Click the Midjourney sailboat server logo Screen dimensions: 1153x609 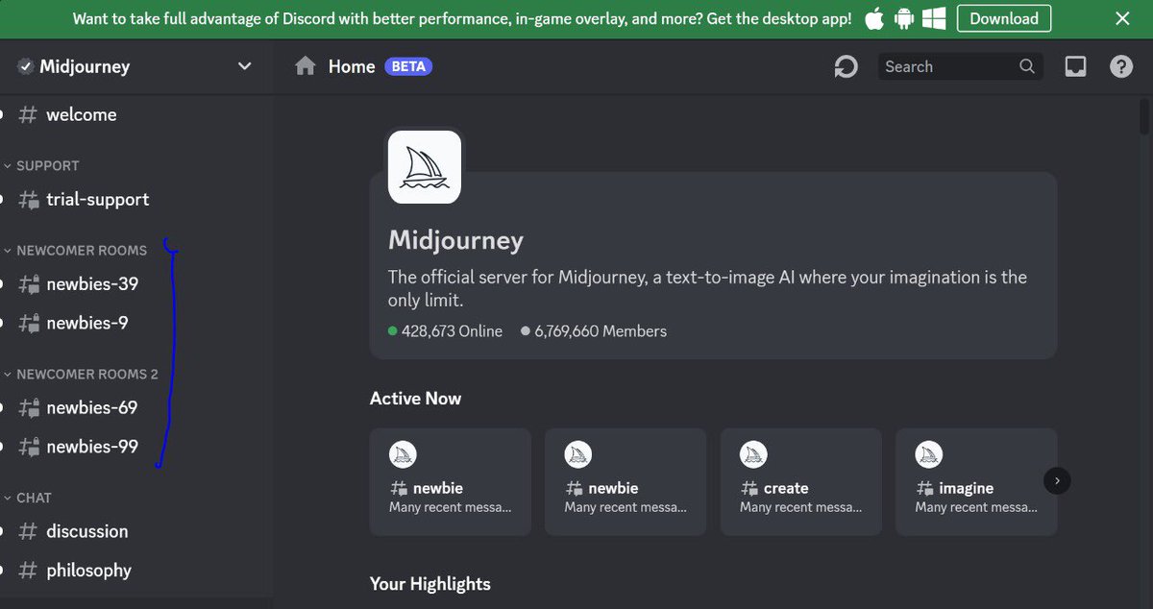[x=424, y=167]
